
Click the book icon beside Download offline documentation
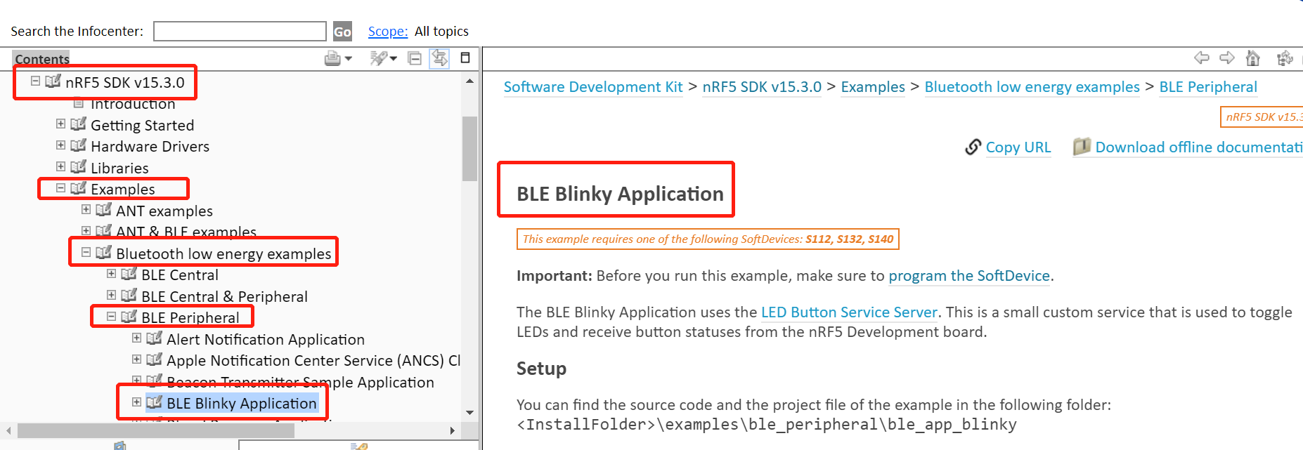point(1082,146)
